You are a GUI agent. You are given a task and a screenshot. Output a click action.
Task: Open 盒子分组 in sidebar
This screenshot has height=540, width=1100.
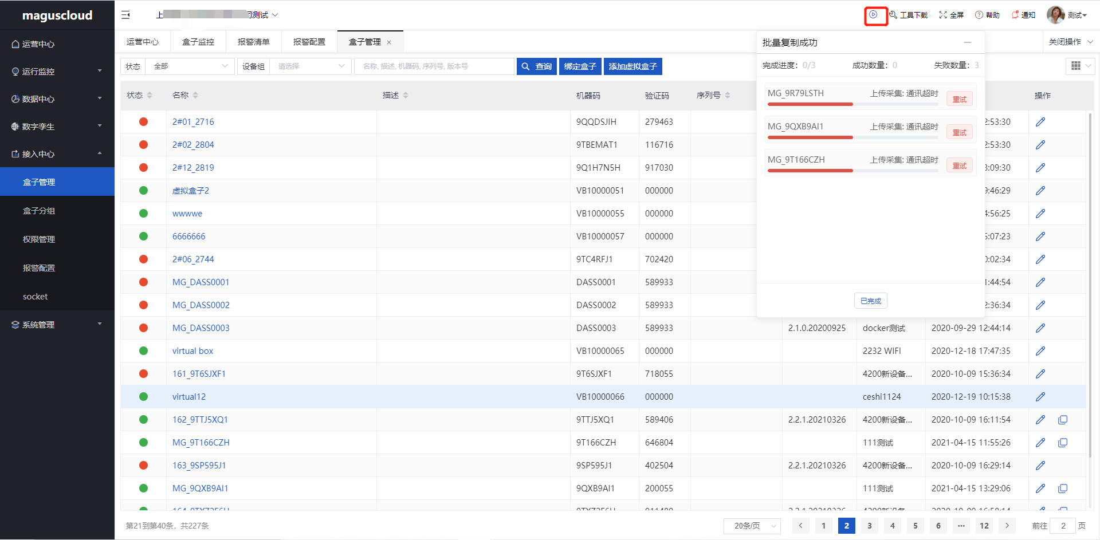tap(57, 211)
